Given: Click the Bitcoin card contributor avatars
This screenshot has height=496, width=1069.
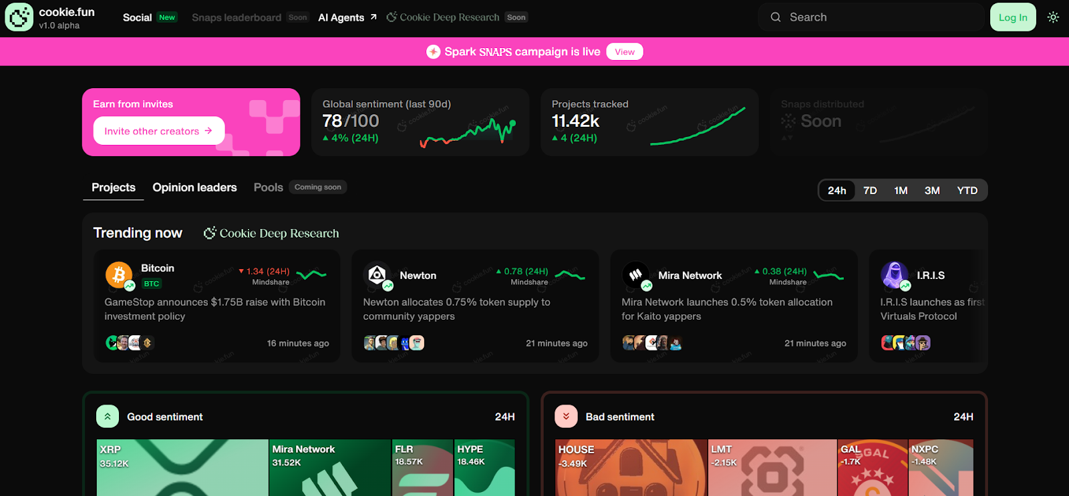Looking at the screenshot, I should pos(130,342).
